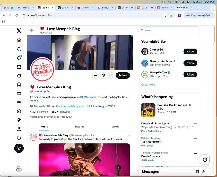Open macOS Control Center icon
This screenshot has width=217, height=177.
pos(188,2)
